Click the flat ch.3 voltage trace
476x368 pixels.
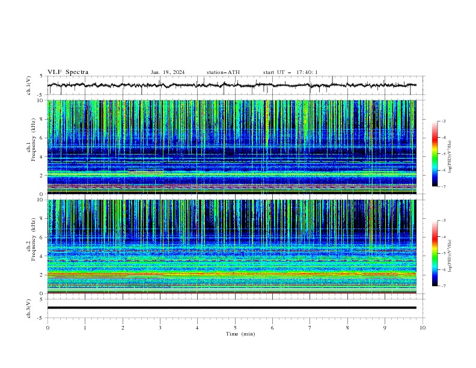[x=231, y=308]
